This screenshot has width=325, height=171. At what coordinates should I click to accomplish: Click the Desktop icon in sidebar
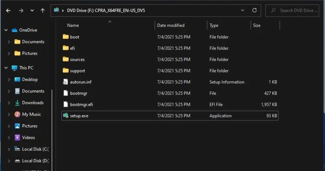click(x=17, y=79)
